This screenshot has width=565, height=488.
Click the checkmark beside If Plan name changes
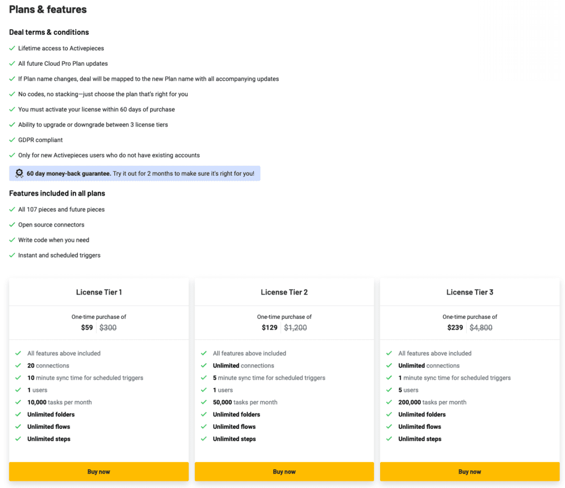[x=12, y=78]
